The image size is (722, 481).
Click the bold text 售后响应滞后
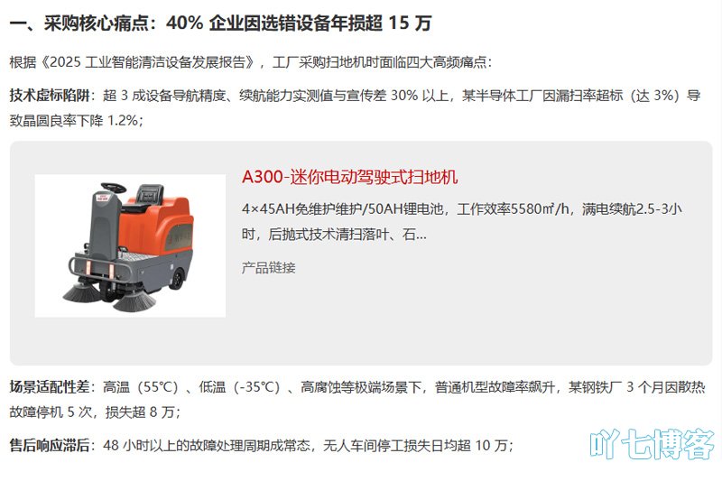pyautogui.click(x=50, y=445)
